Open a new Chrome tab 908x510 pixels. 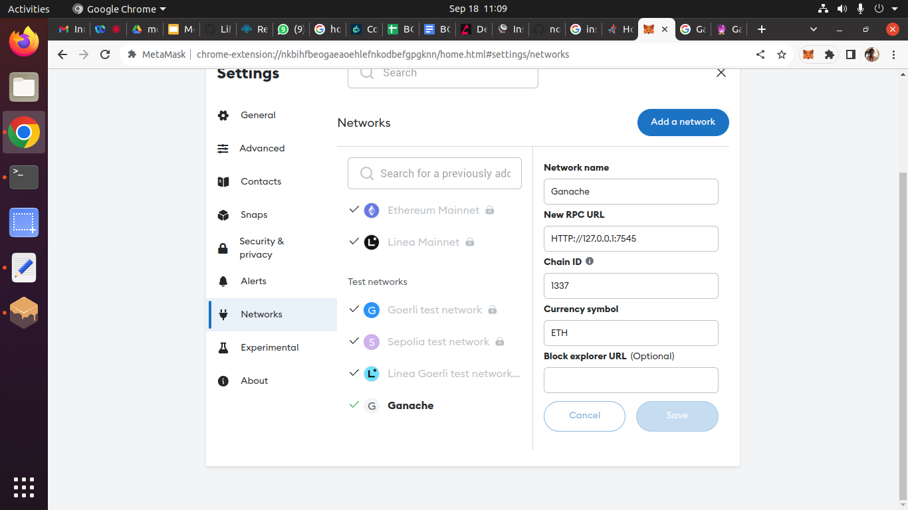[x=762, y=29]
